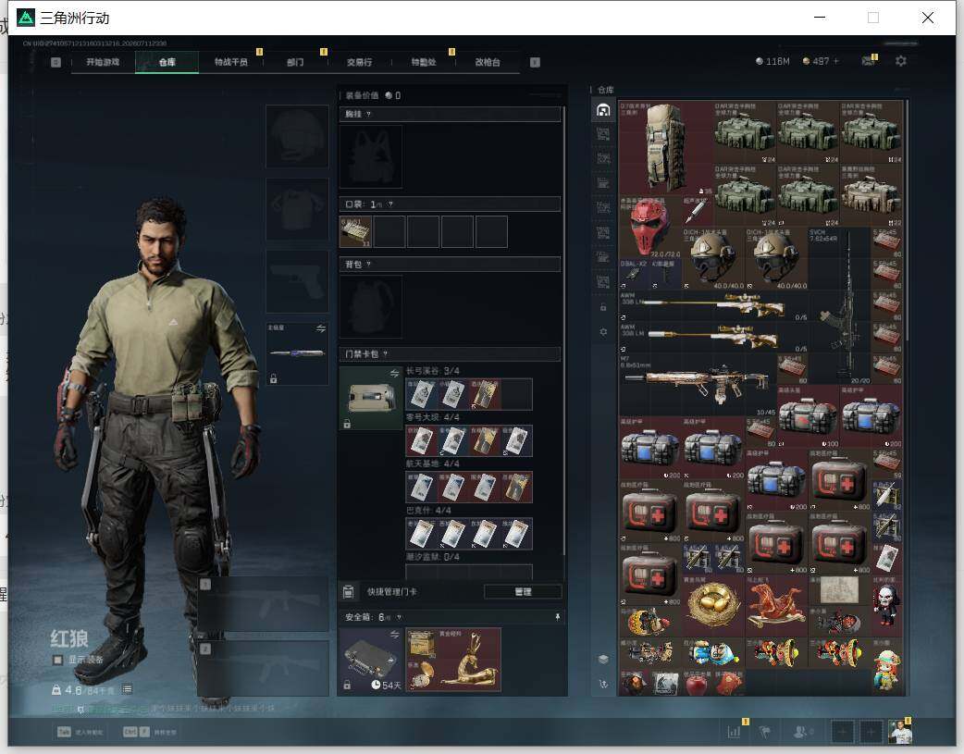Viewport: 964px width, 754px height.
Task: Click the empty body armor slot
Action: [297, 209]
